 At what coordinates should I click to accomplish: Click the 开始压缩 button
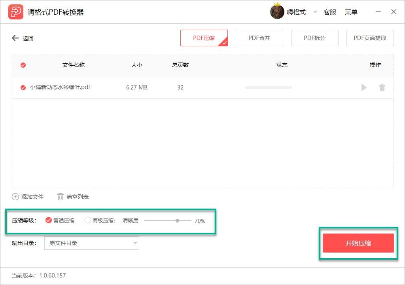[x=358, y=243]
